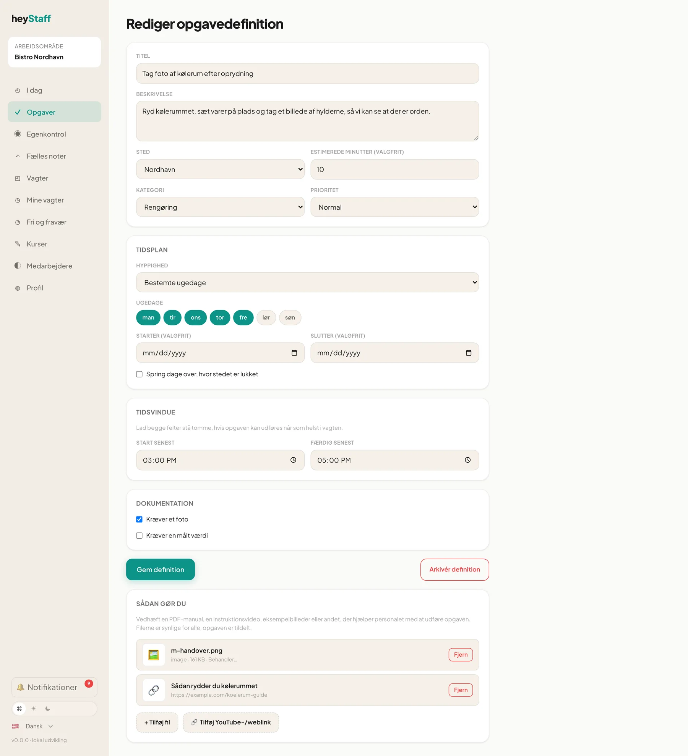Go to I dag in sidebar
688x756 pixels.
[x=54, y=90]
